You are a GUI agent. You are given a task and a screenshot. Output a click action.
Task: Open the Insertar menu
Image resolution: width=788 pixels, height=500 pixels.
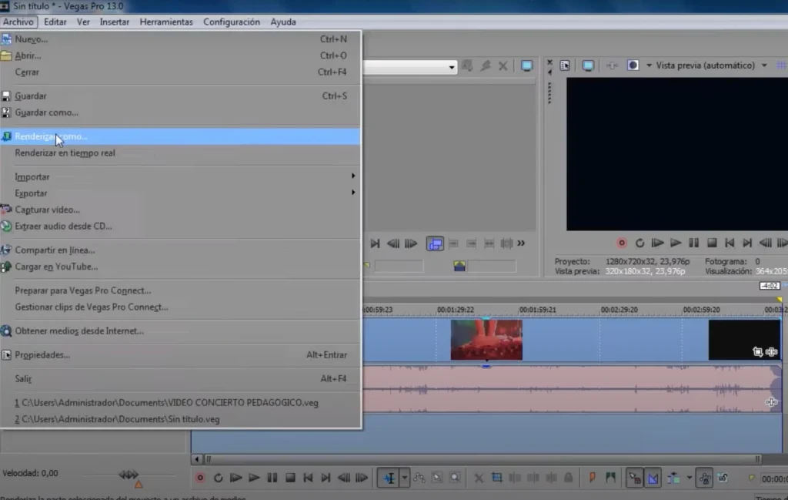(115, 22)
